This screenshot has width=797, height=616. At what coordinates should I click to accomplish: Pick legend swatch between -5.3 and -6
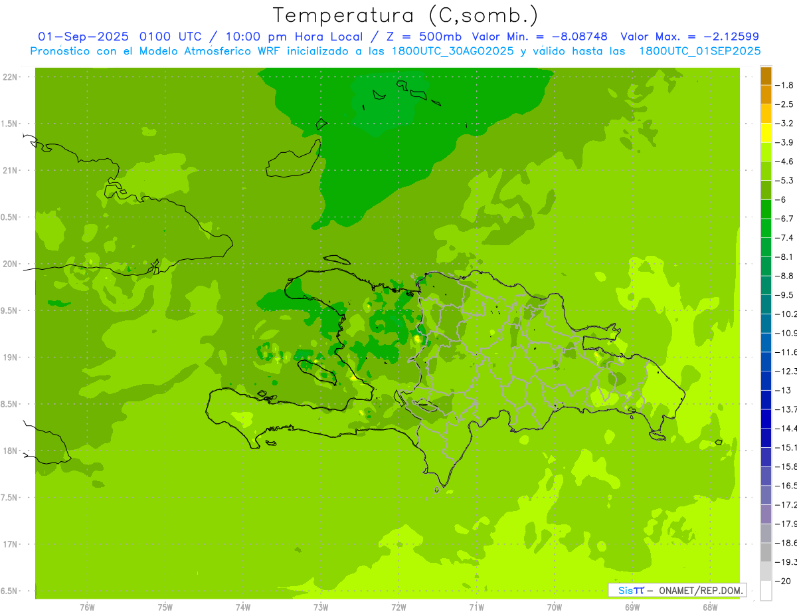[766, 190]
